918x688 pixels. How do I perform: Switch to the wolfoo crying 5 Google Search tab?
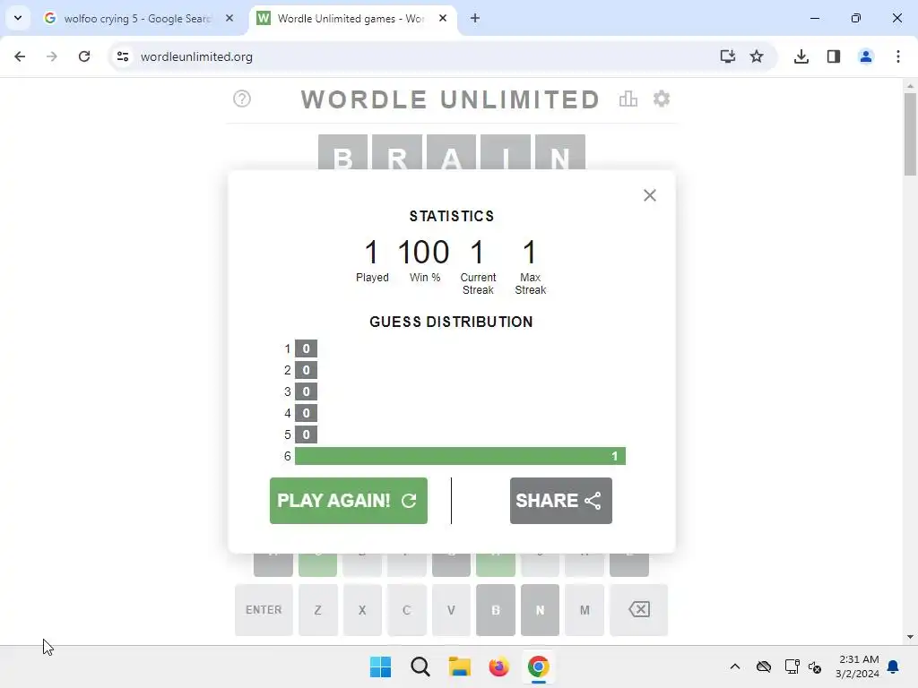tap(137, 19)
